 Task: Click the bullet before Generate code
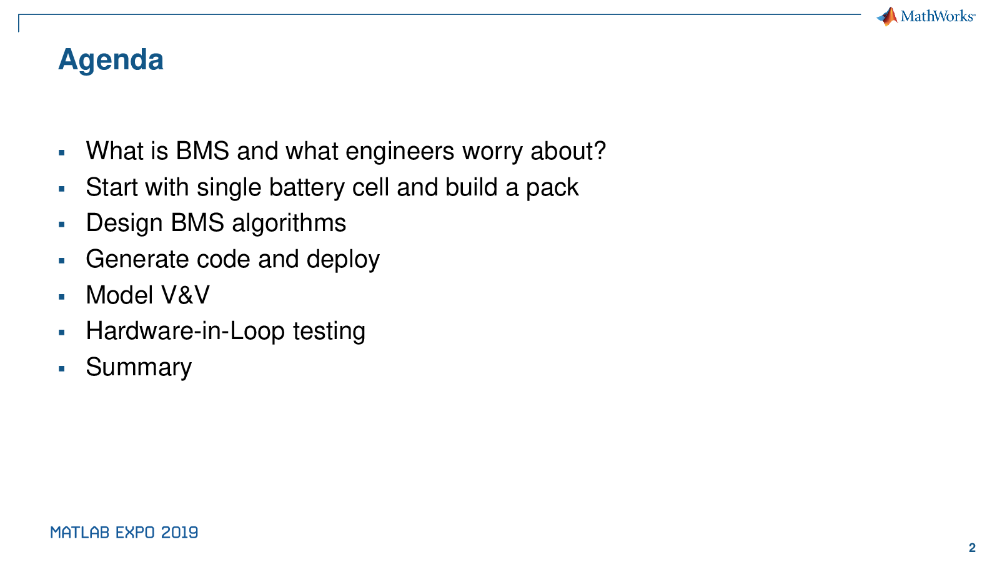point(61,260)
